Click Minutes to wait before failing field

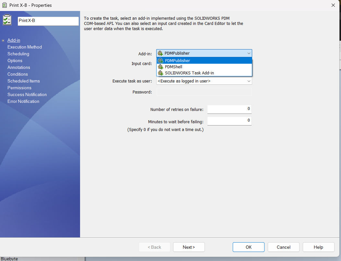[x=229, y=121]
